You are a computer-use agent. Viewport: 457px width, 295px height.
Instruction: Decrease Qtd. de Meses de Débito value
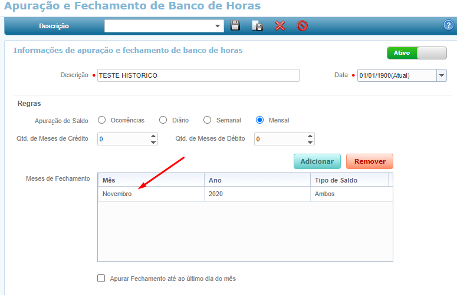tap(310, 142)
